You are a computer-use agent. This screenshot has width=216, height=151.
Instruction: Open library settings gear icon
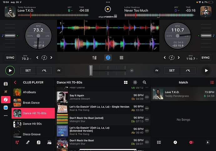coord(135,83)
